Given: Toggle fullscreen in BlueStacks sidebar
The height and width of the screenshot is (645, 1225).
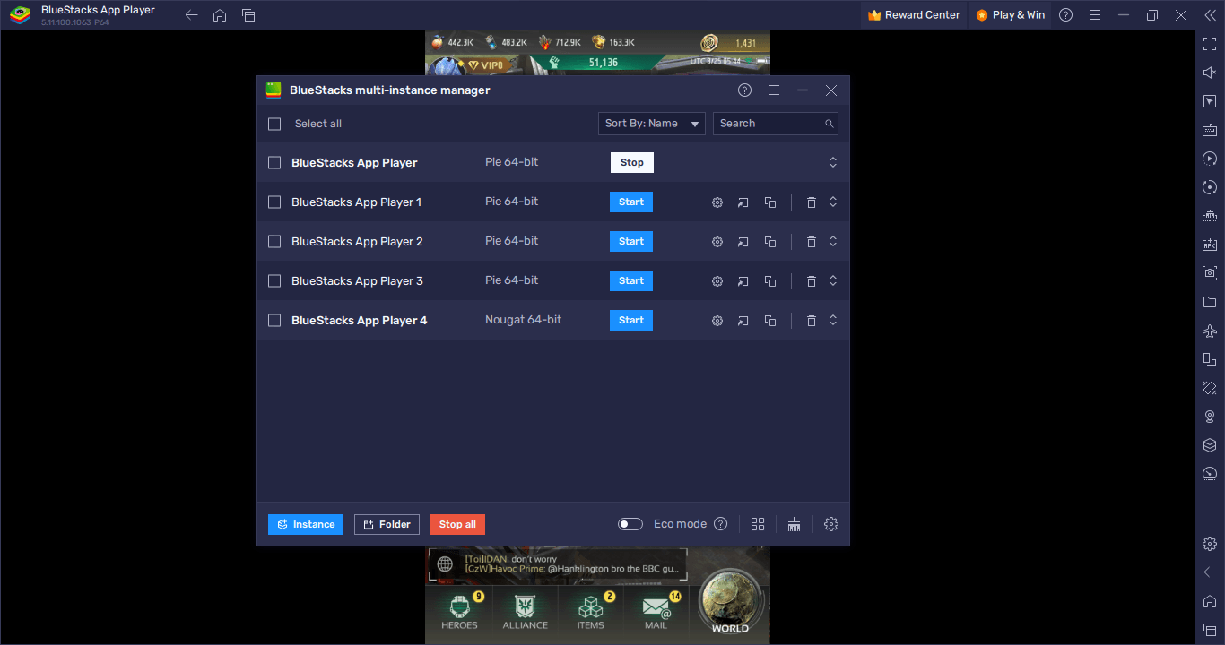Looking at the screenshot, I should pyautogui.click(x=1210, y=44).
